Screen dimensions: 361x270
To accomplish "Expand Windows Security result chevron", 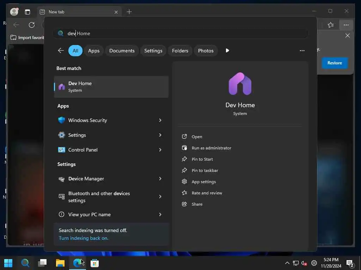I will 160,120.
